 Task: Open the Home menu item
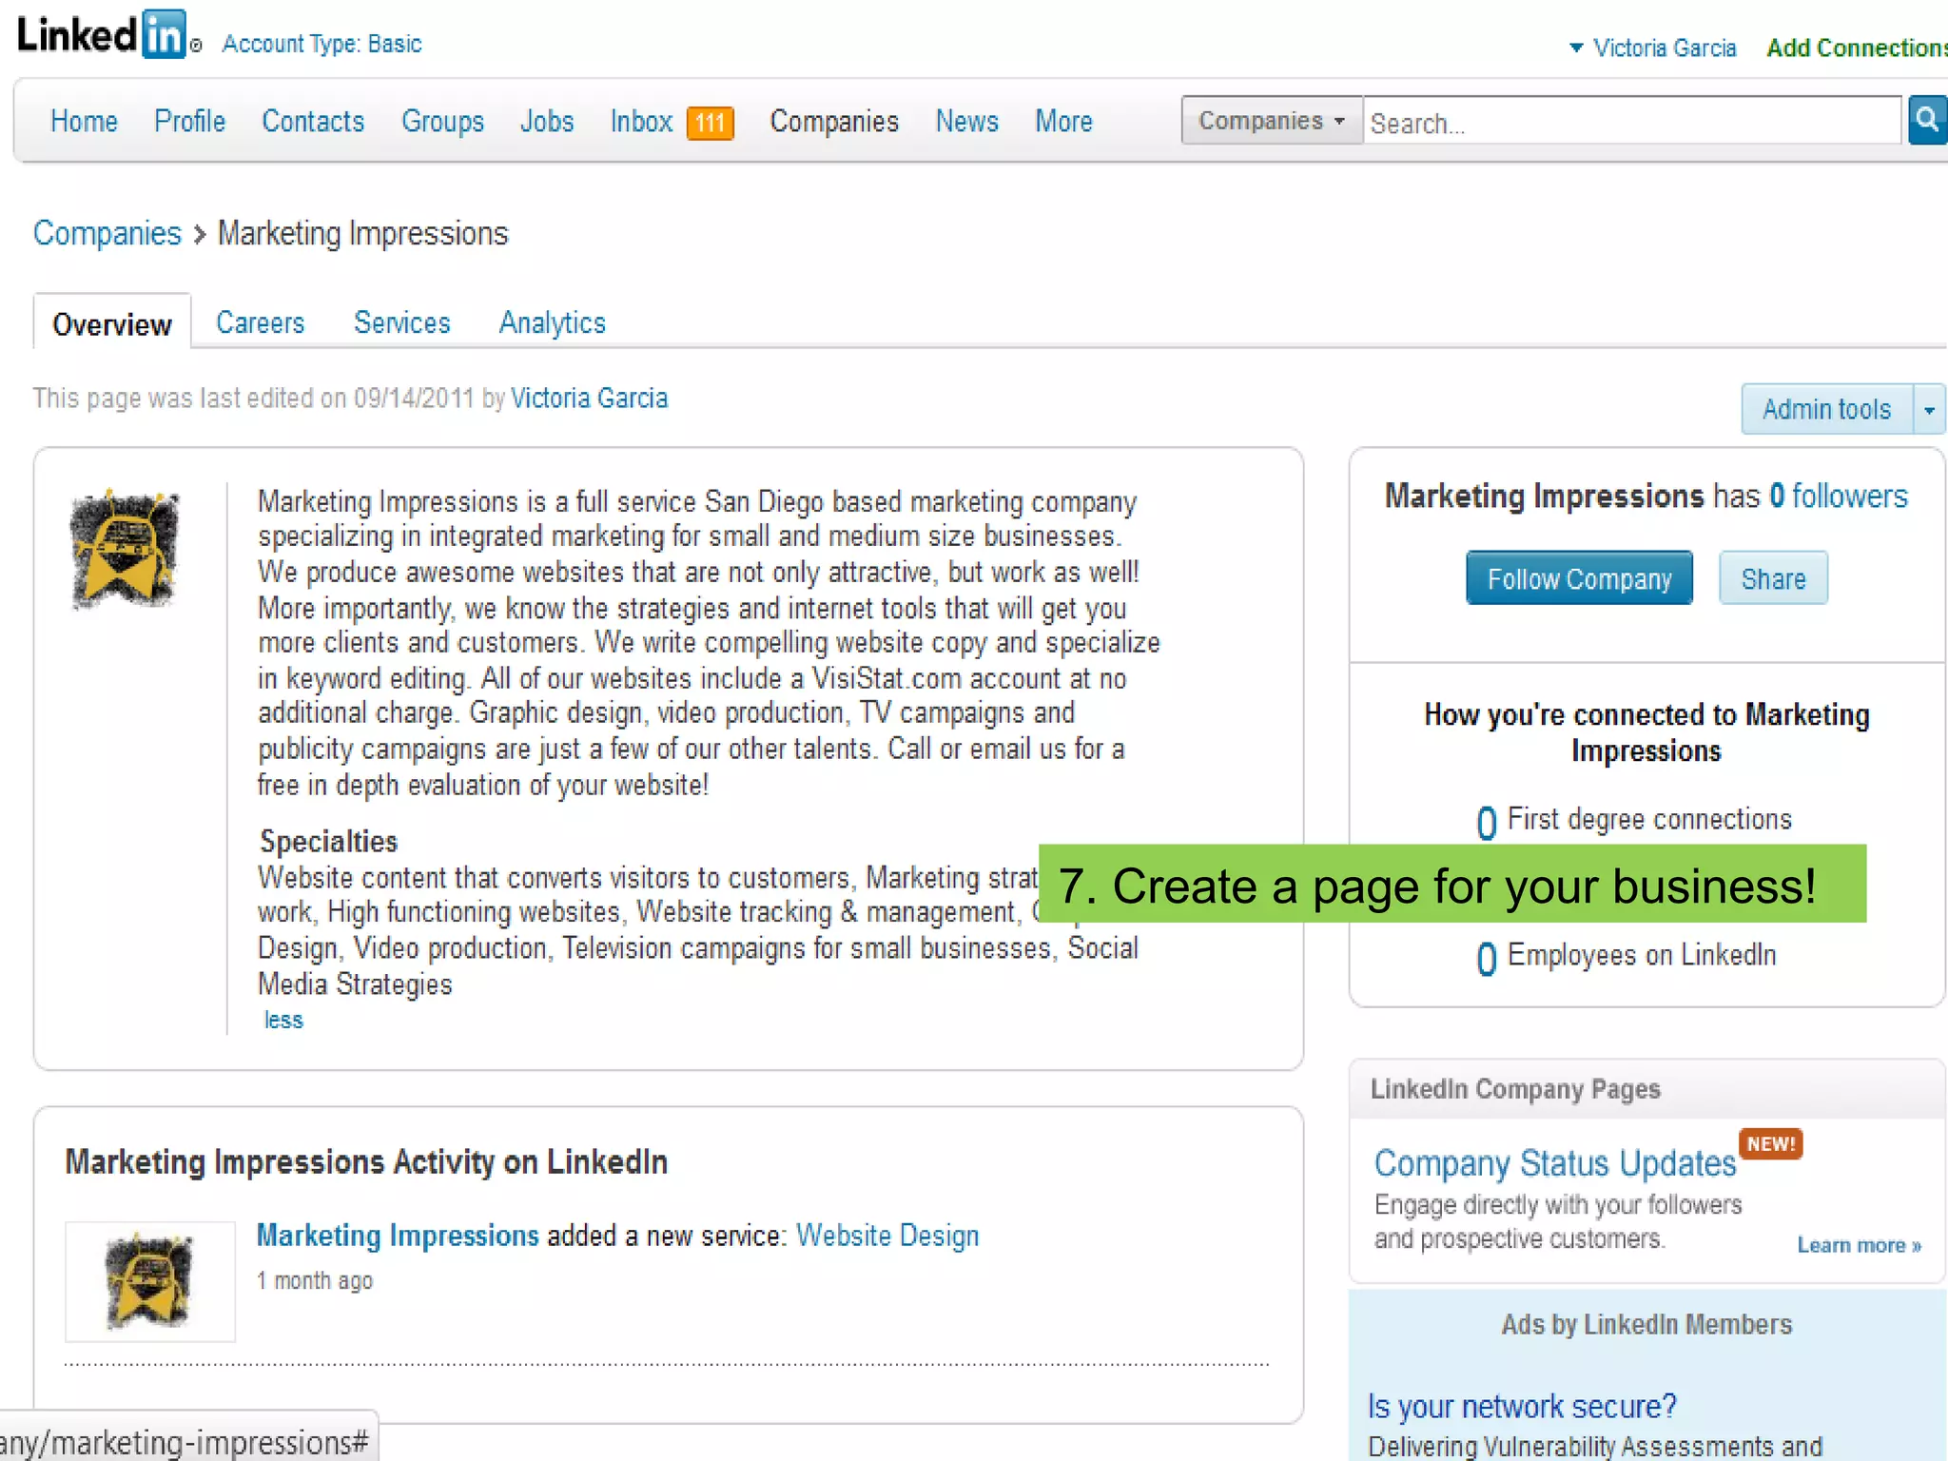click(x=84, y=122)
